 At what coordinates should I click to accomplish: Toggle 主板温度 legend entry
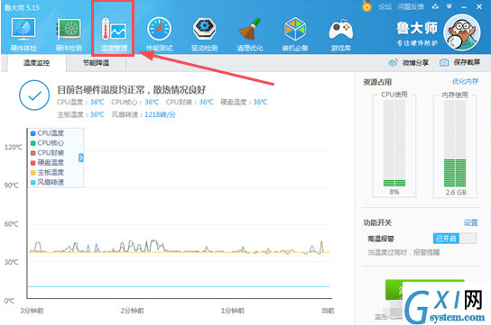click(47, 172)
